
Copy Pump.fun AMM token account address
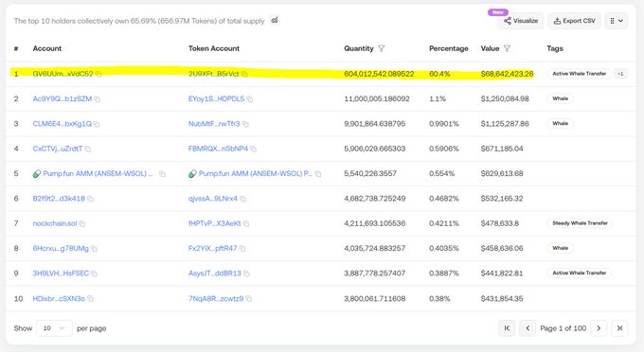[x=318, y=174]
